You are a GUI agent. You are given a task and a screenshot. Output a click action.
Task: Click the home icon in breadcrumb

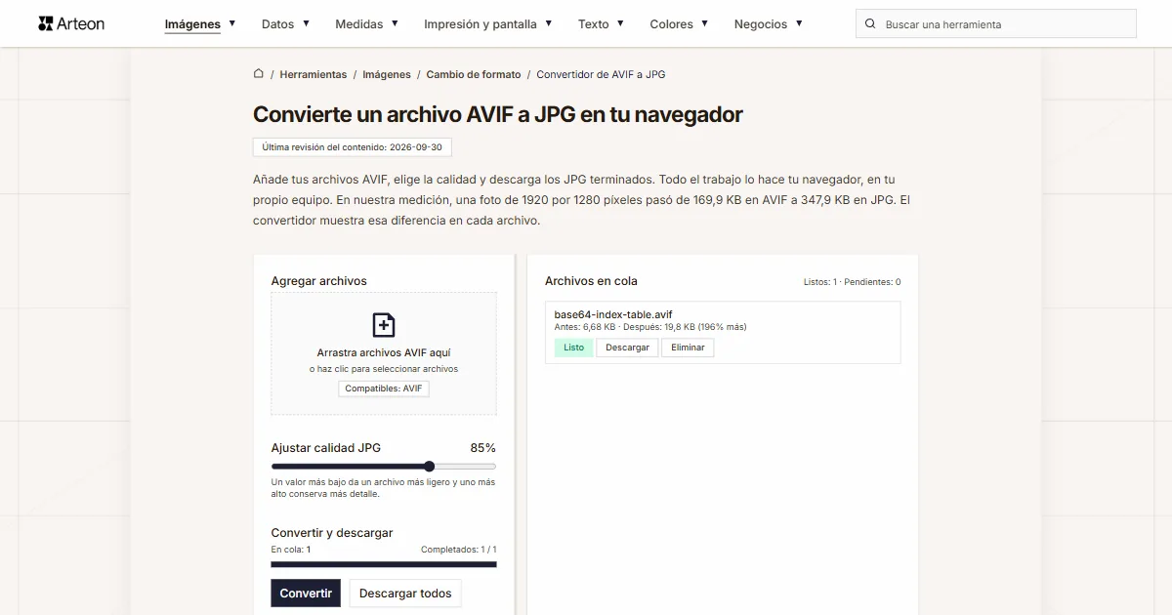point(259,73)
